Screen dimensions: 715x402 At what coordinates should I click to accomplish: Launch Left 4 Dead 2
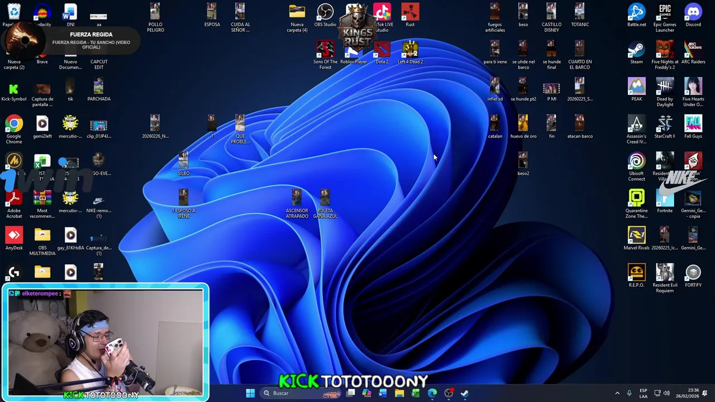[x=410, y=53]
